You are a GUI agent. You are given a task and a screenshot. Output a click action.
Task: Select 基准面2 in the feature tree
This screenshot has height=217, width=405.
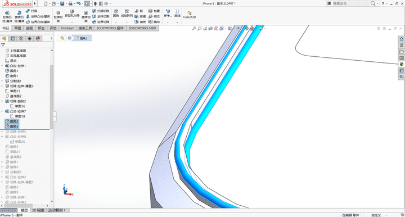(13, 96)
